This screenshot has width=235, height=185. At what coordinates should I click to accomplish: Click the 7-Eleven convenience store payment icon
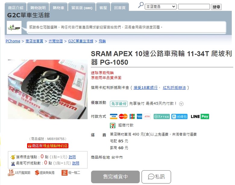click(x=113, y=125)
